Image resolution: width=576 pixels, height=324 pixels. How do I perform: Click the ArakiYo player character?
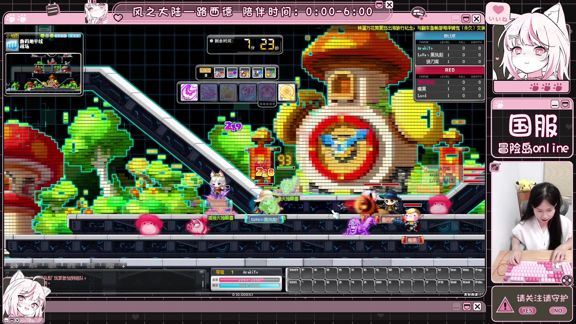click(218, 184)
